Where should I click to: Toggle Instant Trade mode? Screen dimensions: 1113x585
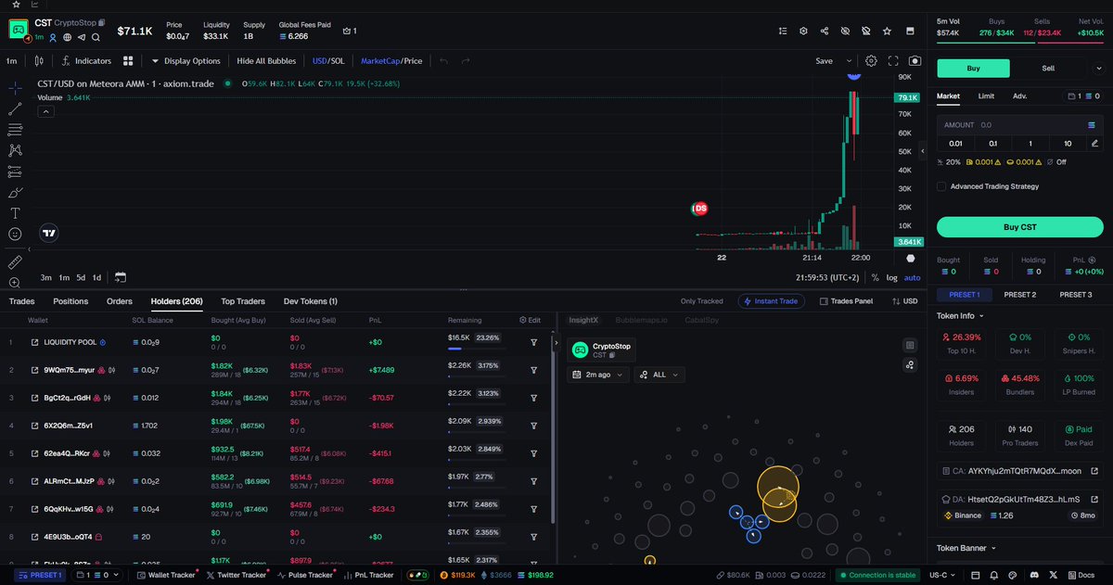[771, 301]
